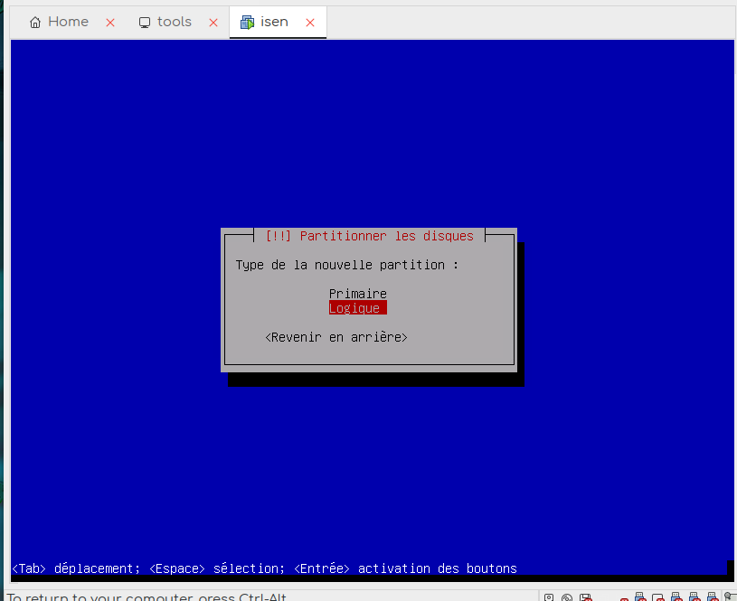Switch to the Home tab
This screenshot has height=601, width=737.
pyautogui.click(x=68, y=22)
